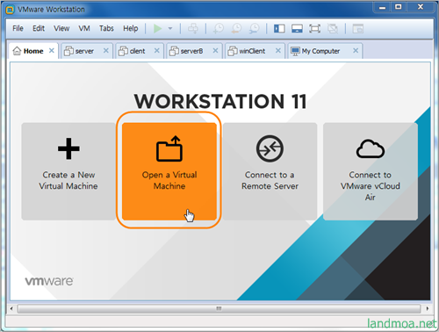Close the My Computer tab

(356, 51)
